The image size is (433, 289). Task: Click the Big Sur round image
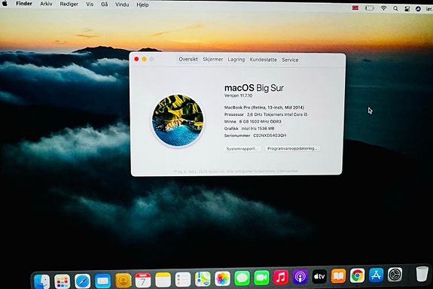click(x=178, y=120)
